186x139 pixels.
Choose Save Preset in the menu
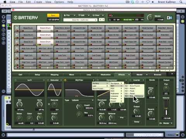coord(100,88)
